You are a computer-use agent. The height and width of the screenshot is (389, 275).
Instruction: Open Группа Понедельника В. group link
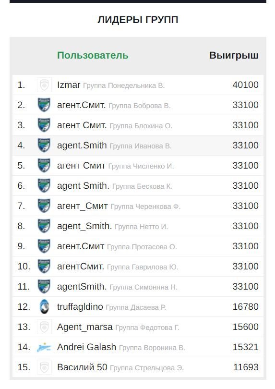click(x=124, y=85)
